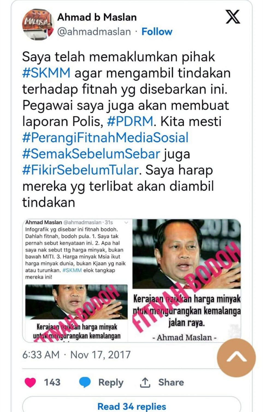Open the #PerangiFitnahMediaSosial hashtag
The image size is (263, 412).
[105, 138]
